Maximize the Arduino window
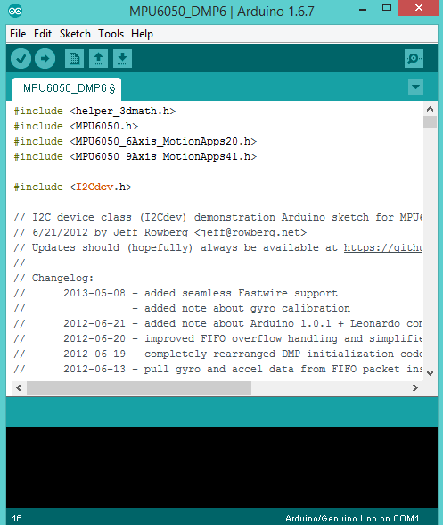Image resolution: width=443 pixels, height=525 pixels. click(387, 8)
